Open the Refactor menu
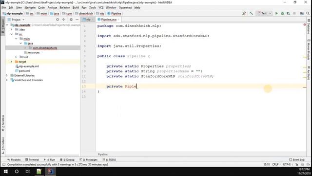This screenshot has height=176, width=312. coord(65,8)
